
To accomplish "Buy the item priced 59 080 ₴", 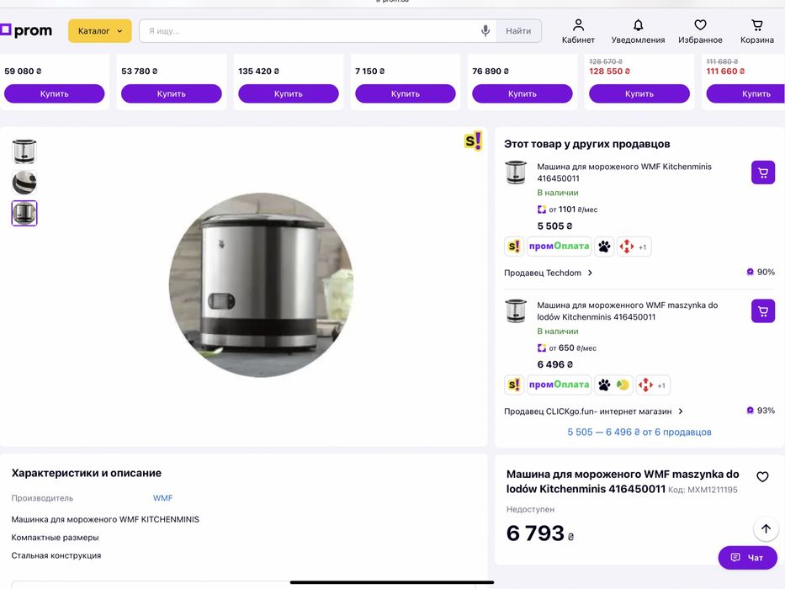I will tap(54, 93).
